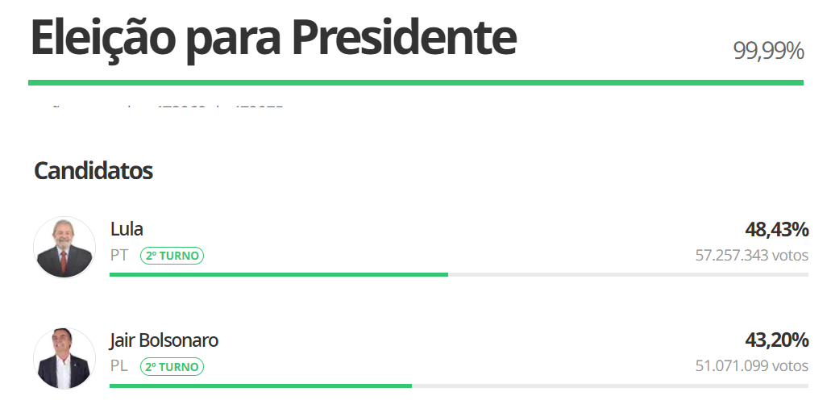The height and width of the screenshot is (417, 831).
Task: Click the top green counting progress bar
Action: tap(415, 82)
